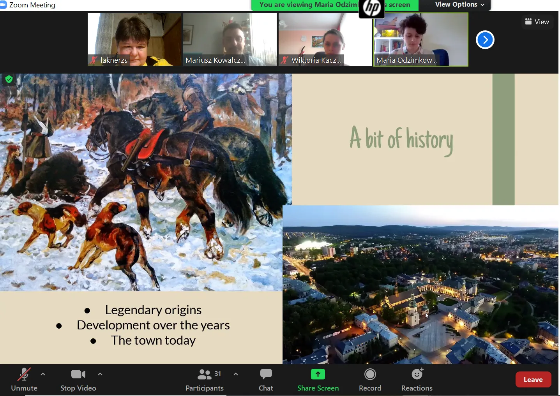Click the "Legendary origins" bullet

pos(153,310)
